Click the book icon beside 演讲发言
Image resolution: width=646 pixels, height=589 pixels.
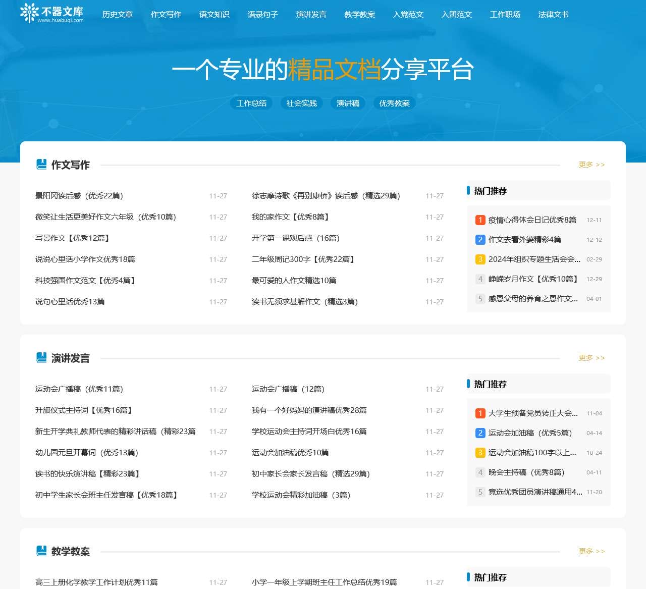click(x=41, y=358)
